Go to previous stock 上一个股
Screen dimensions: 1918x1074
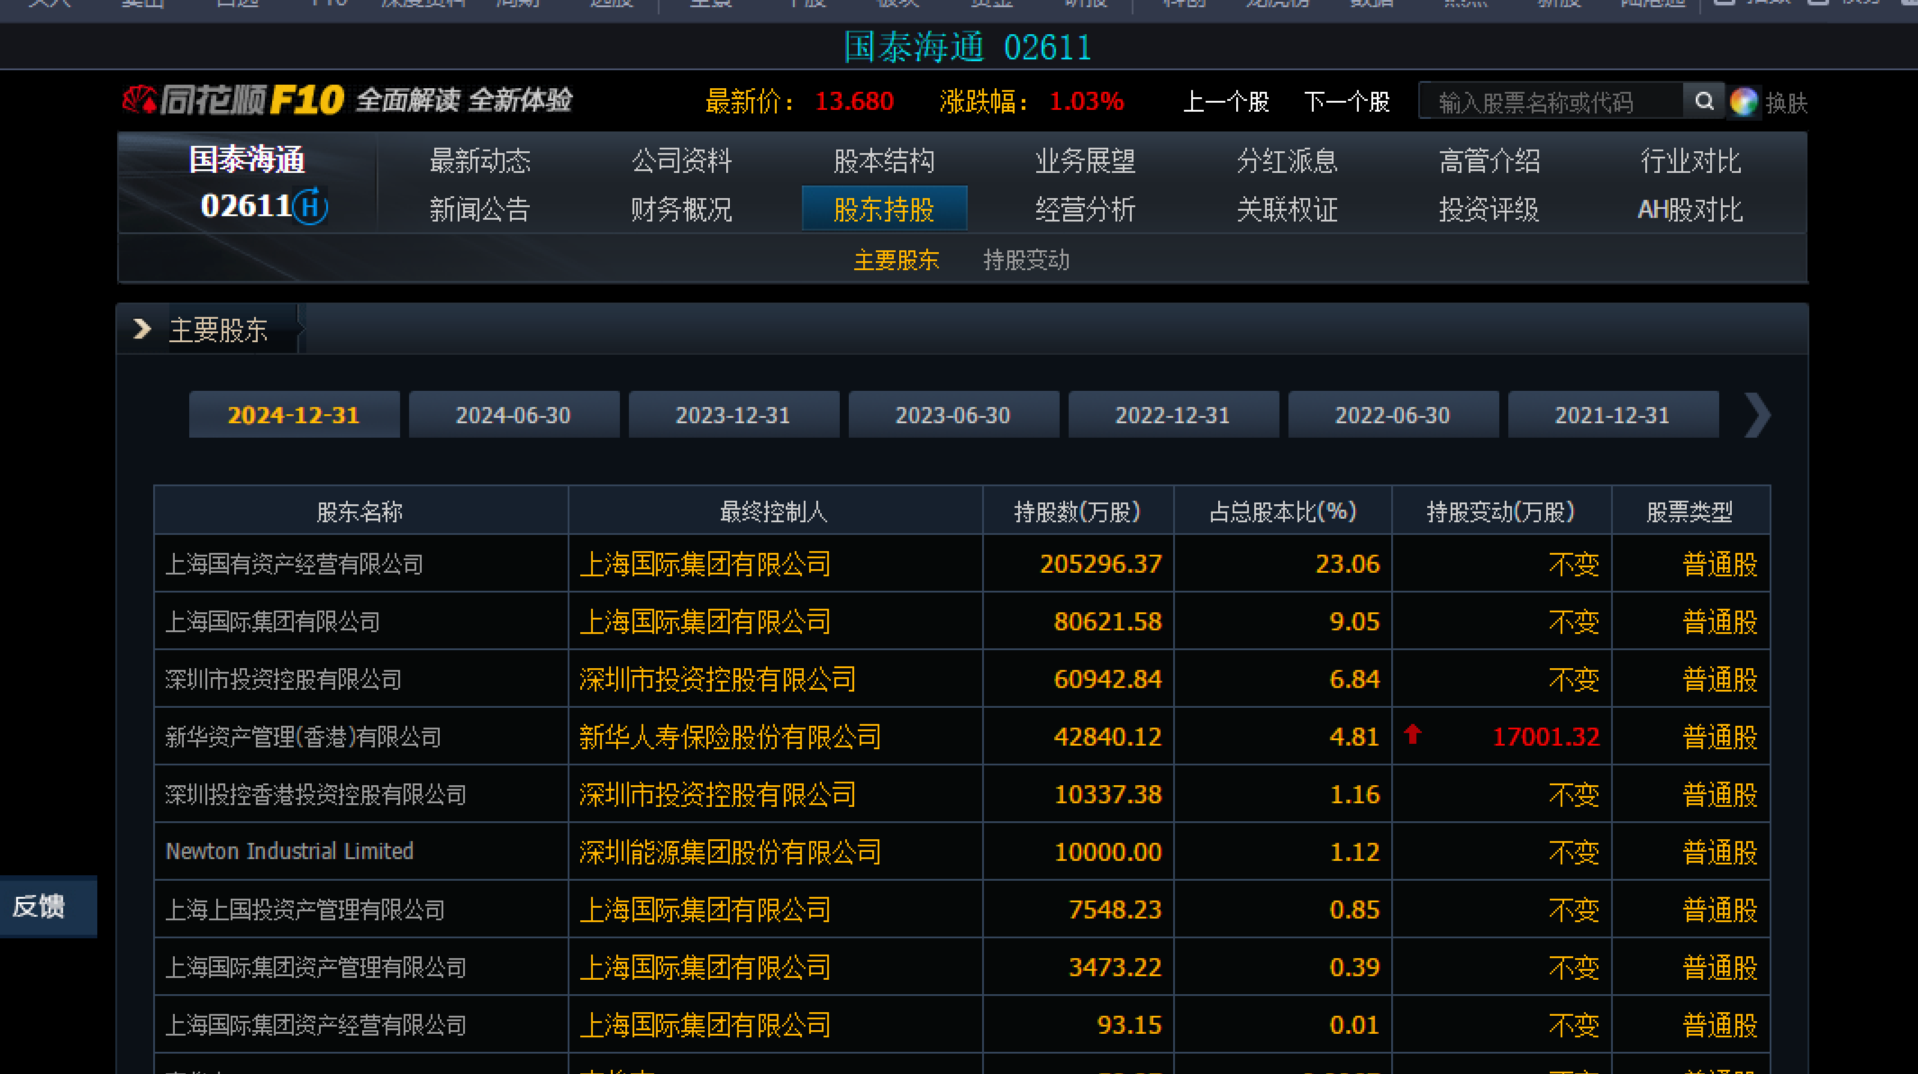pos(1225,102)
